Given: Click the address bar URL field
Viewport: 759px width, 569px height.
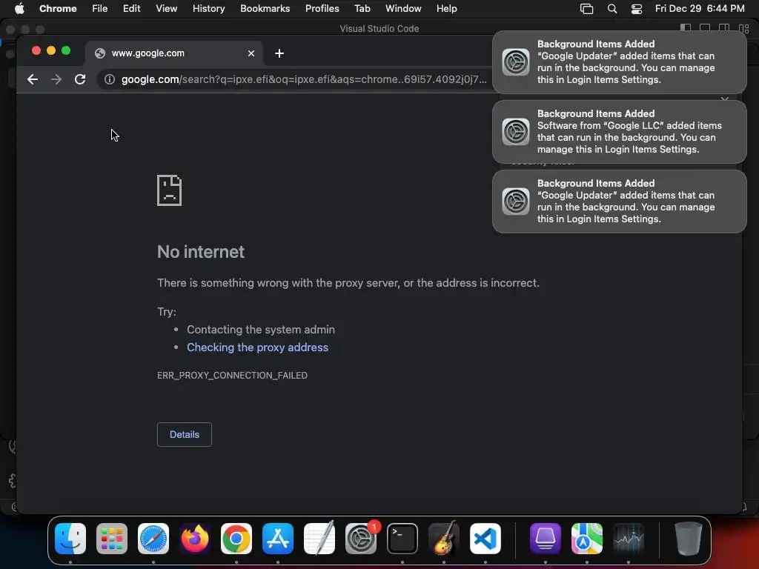Looking at the screenshot, I should click(304, 79).
